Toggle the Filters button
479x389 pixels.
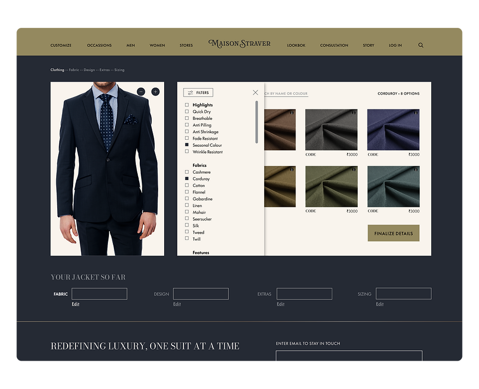click(x=198, y=93)
